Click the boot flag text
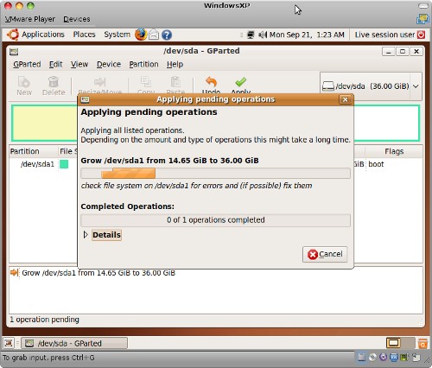Image resolution: width=432 pixels, height=368 pixels. click(x=376, y=164)
